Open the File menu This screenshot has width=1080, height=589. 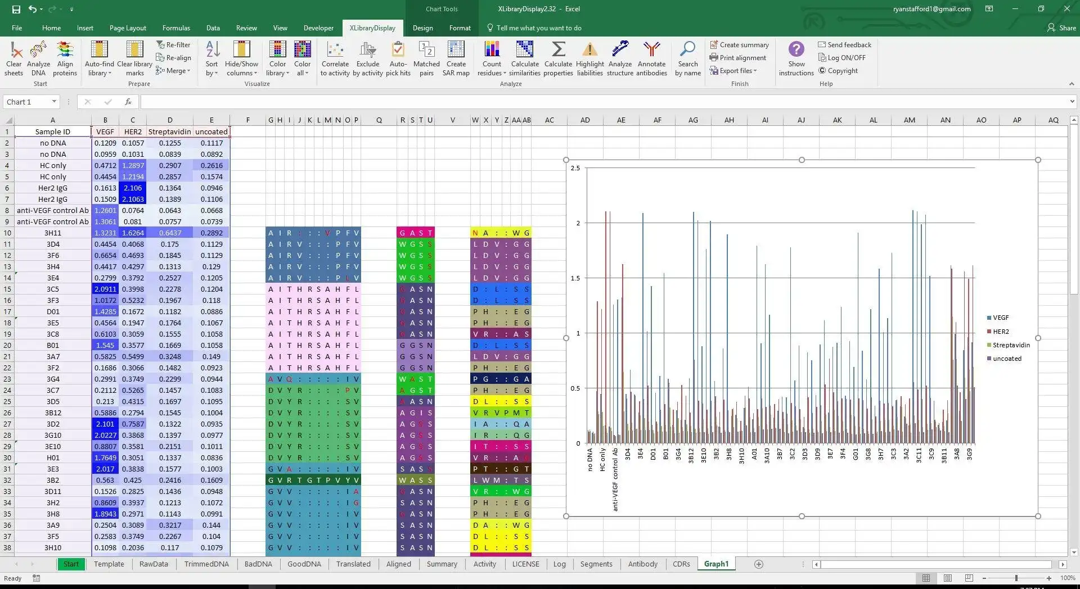point(17,28)
